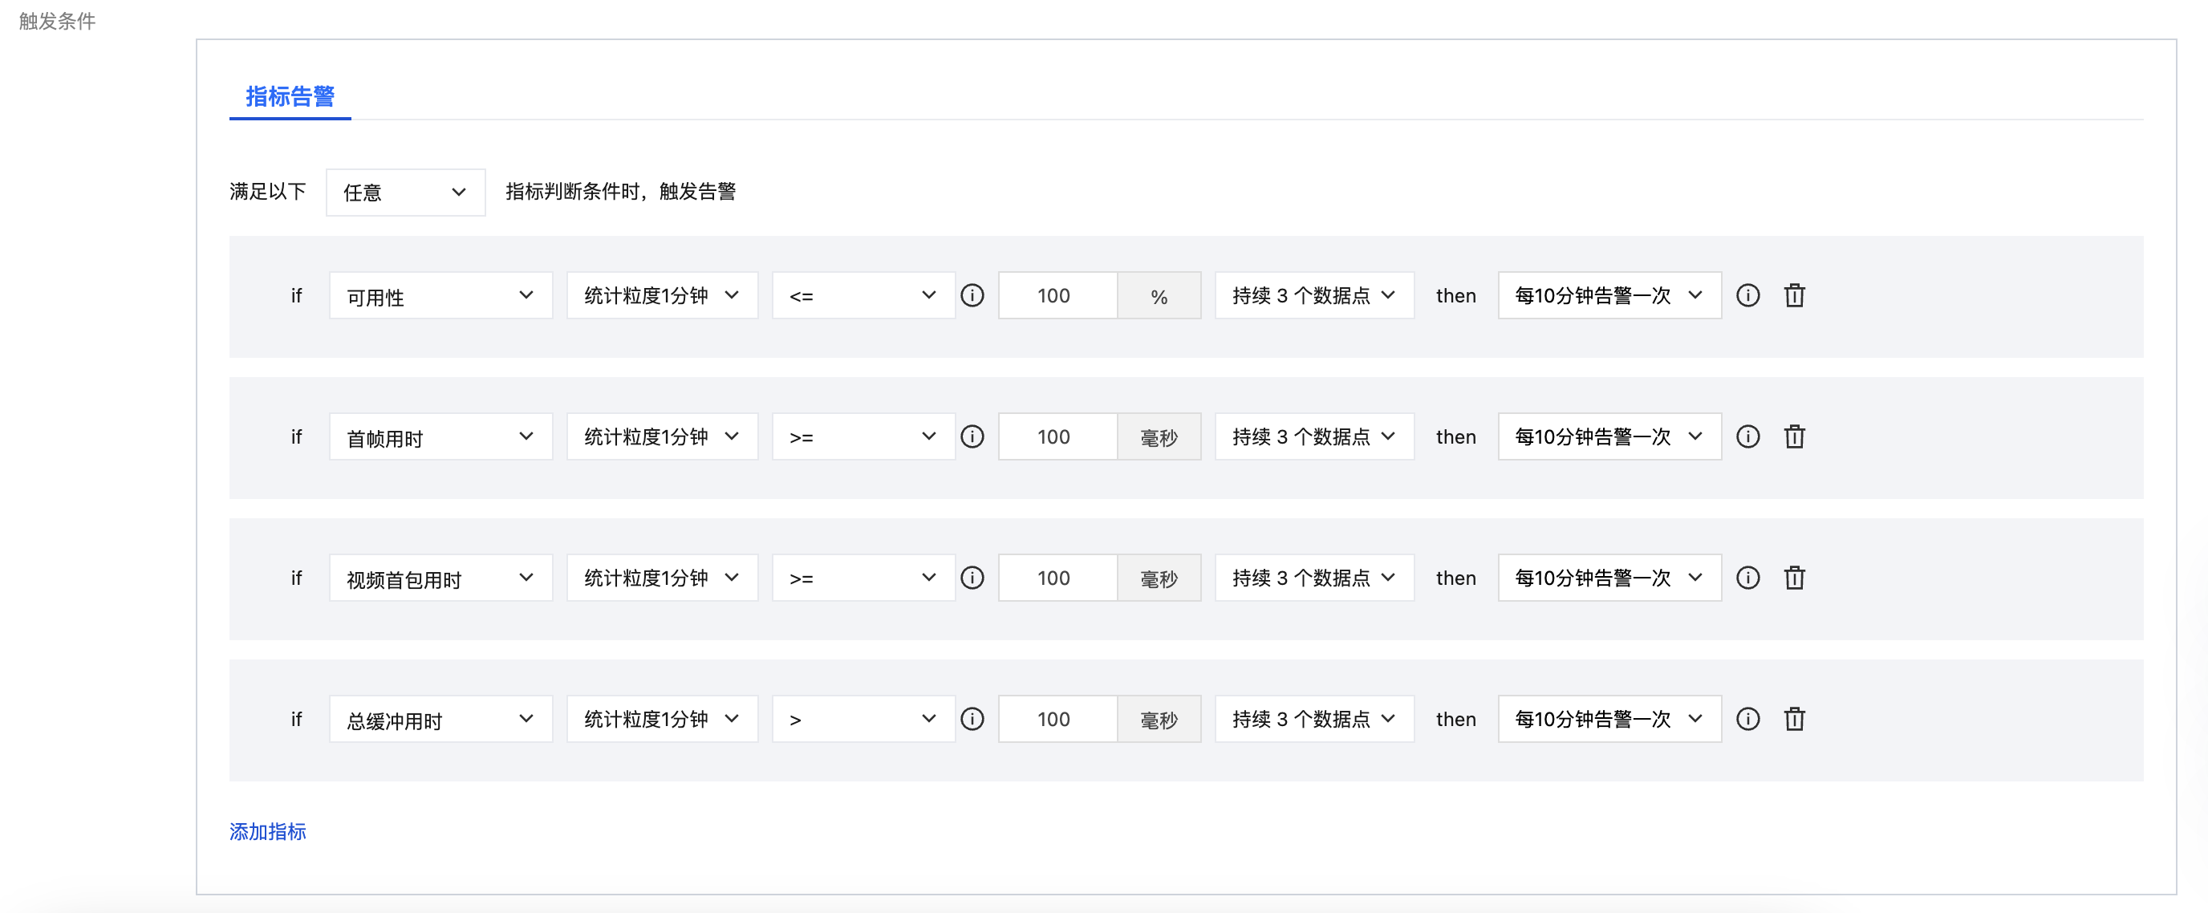Select the 指标告警 tab
Screen dimensions: 2208x913
pos(290,97)
